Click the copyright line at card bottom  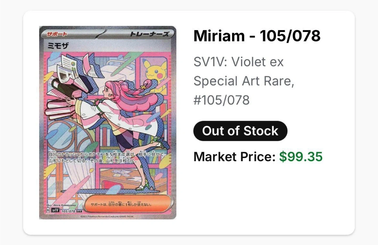point(107,216)
